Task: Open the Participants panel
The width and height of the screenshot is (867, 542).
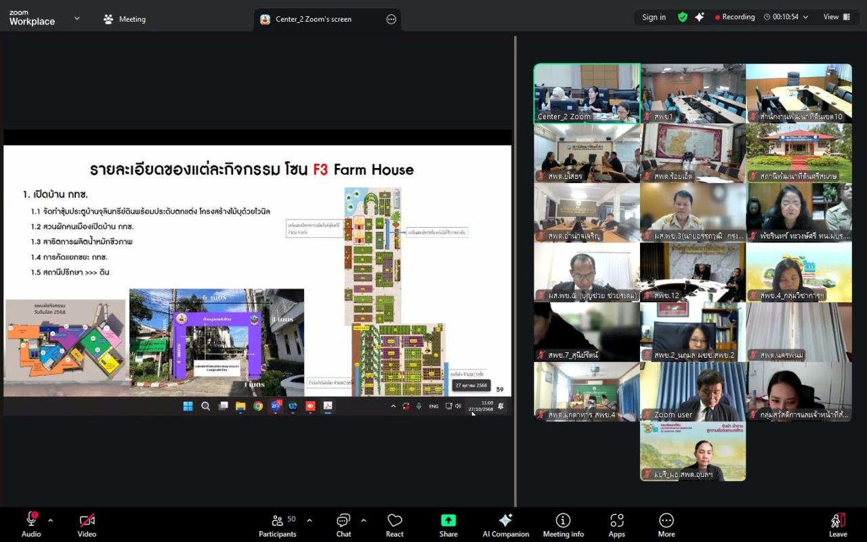Action: [278, 524]
